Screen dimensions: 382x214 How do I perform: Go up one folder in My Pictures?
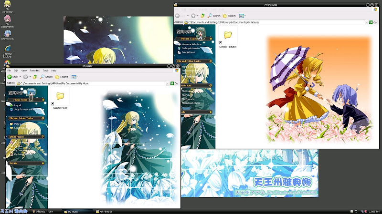[x=202, y=16]
